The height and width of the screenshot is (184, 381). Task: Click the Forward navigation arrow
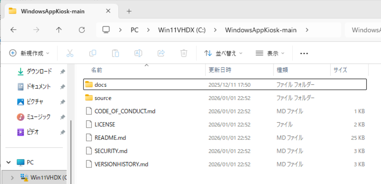[x=36, y=30]
